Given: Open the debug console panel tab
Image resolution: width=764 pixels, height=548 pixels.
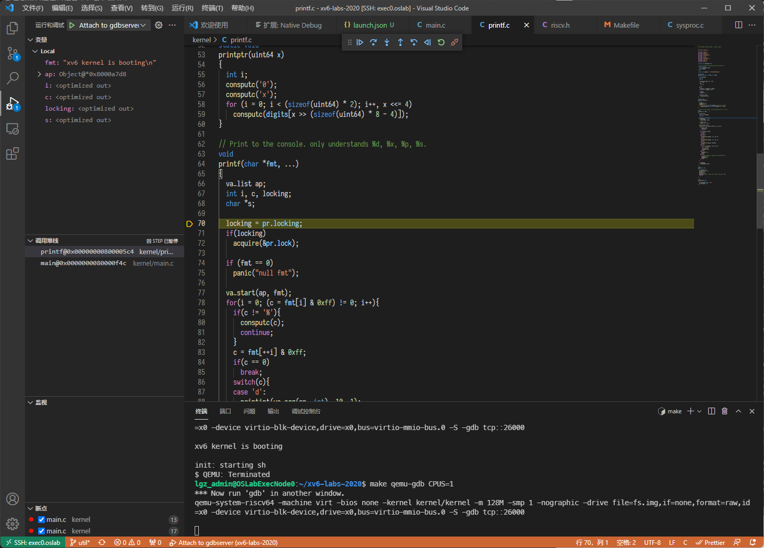Looking at the screenshot, I should (x=306, y=411).
